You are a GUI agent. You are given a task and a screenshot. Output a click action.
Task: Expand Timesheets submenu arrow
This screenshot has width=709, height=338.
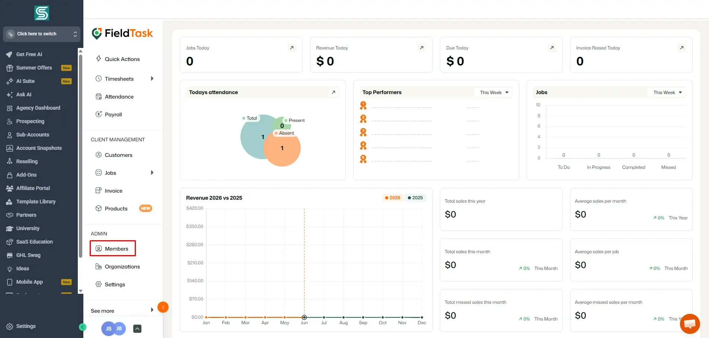152,78
